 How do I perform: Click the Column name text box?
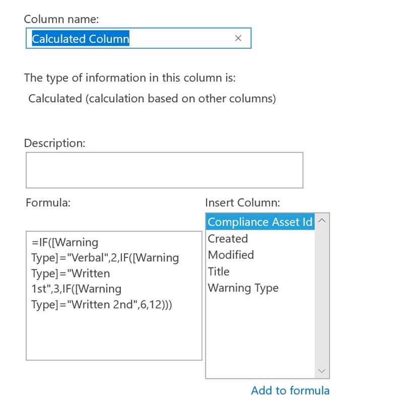(139, 38)
